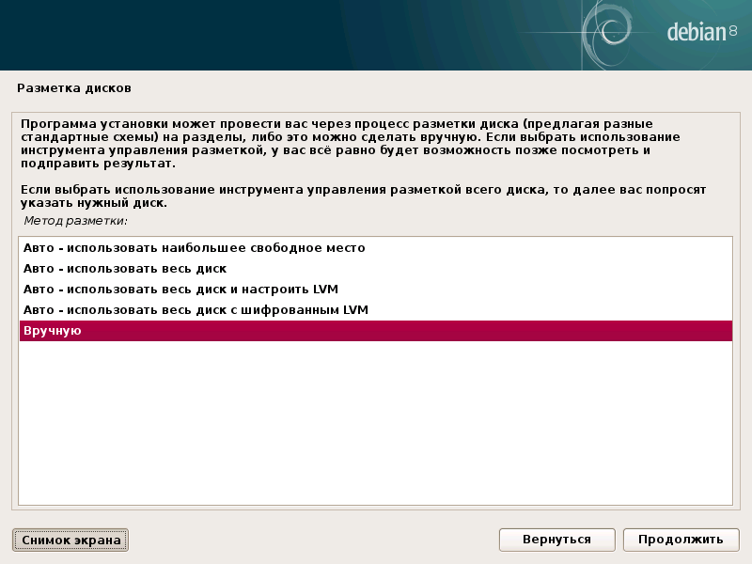Select the 'Вручную' partitioning method

click(51, 330)
